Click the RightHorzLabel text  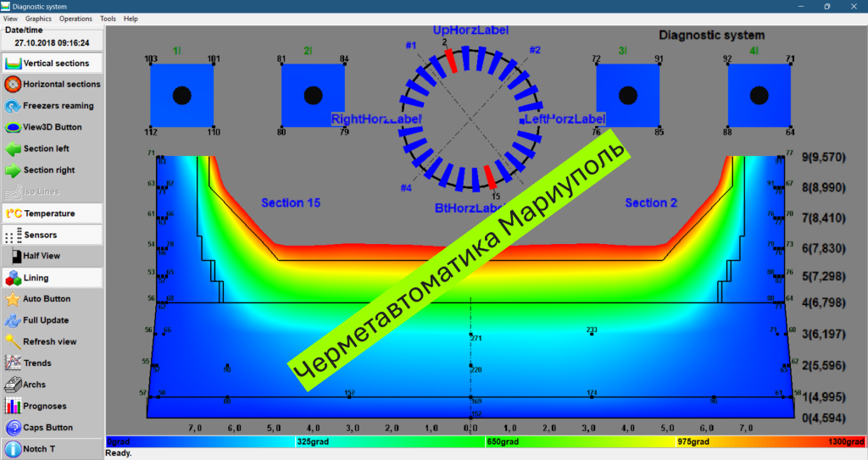pos(376,119)
